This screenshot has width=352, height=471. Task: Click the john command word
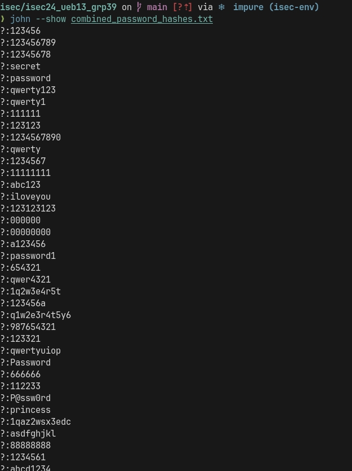coord(20,19)
